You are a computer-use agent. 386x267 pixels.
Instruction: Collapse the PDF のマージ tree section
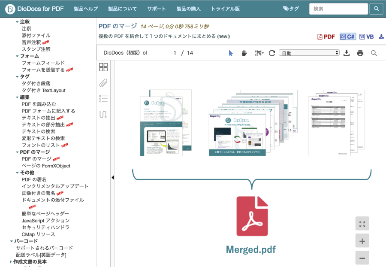[17, 152]
